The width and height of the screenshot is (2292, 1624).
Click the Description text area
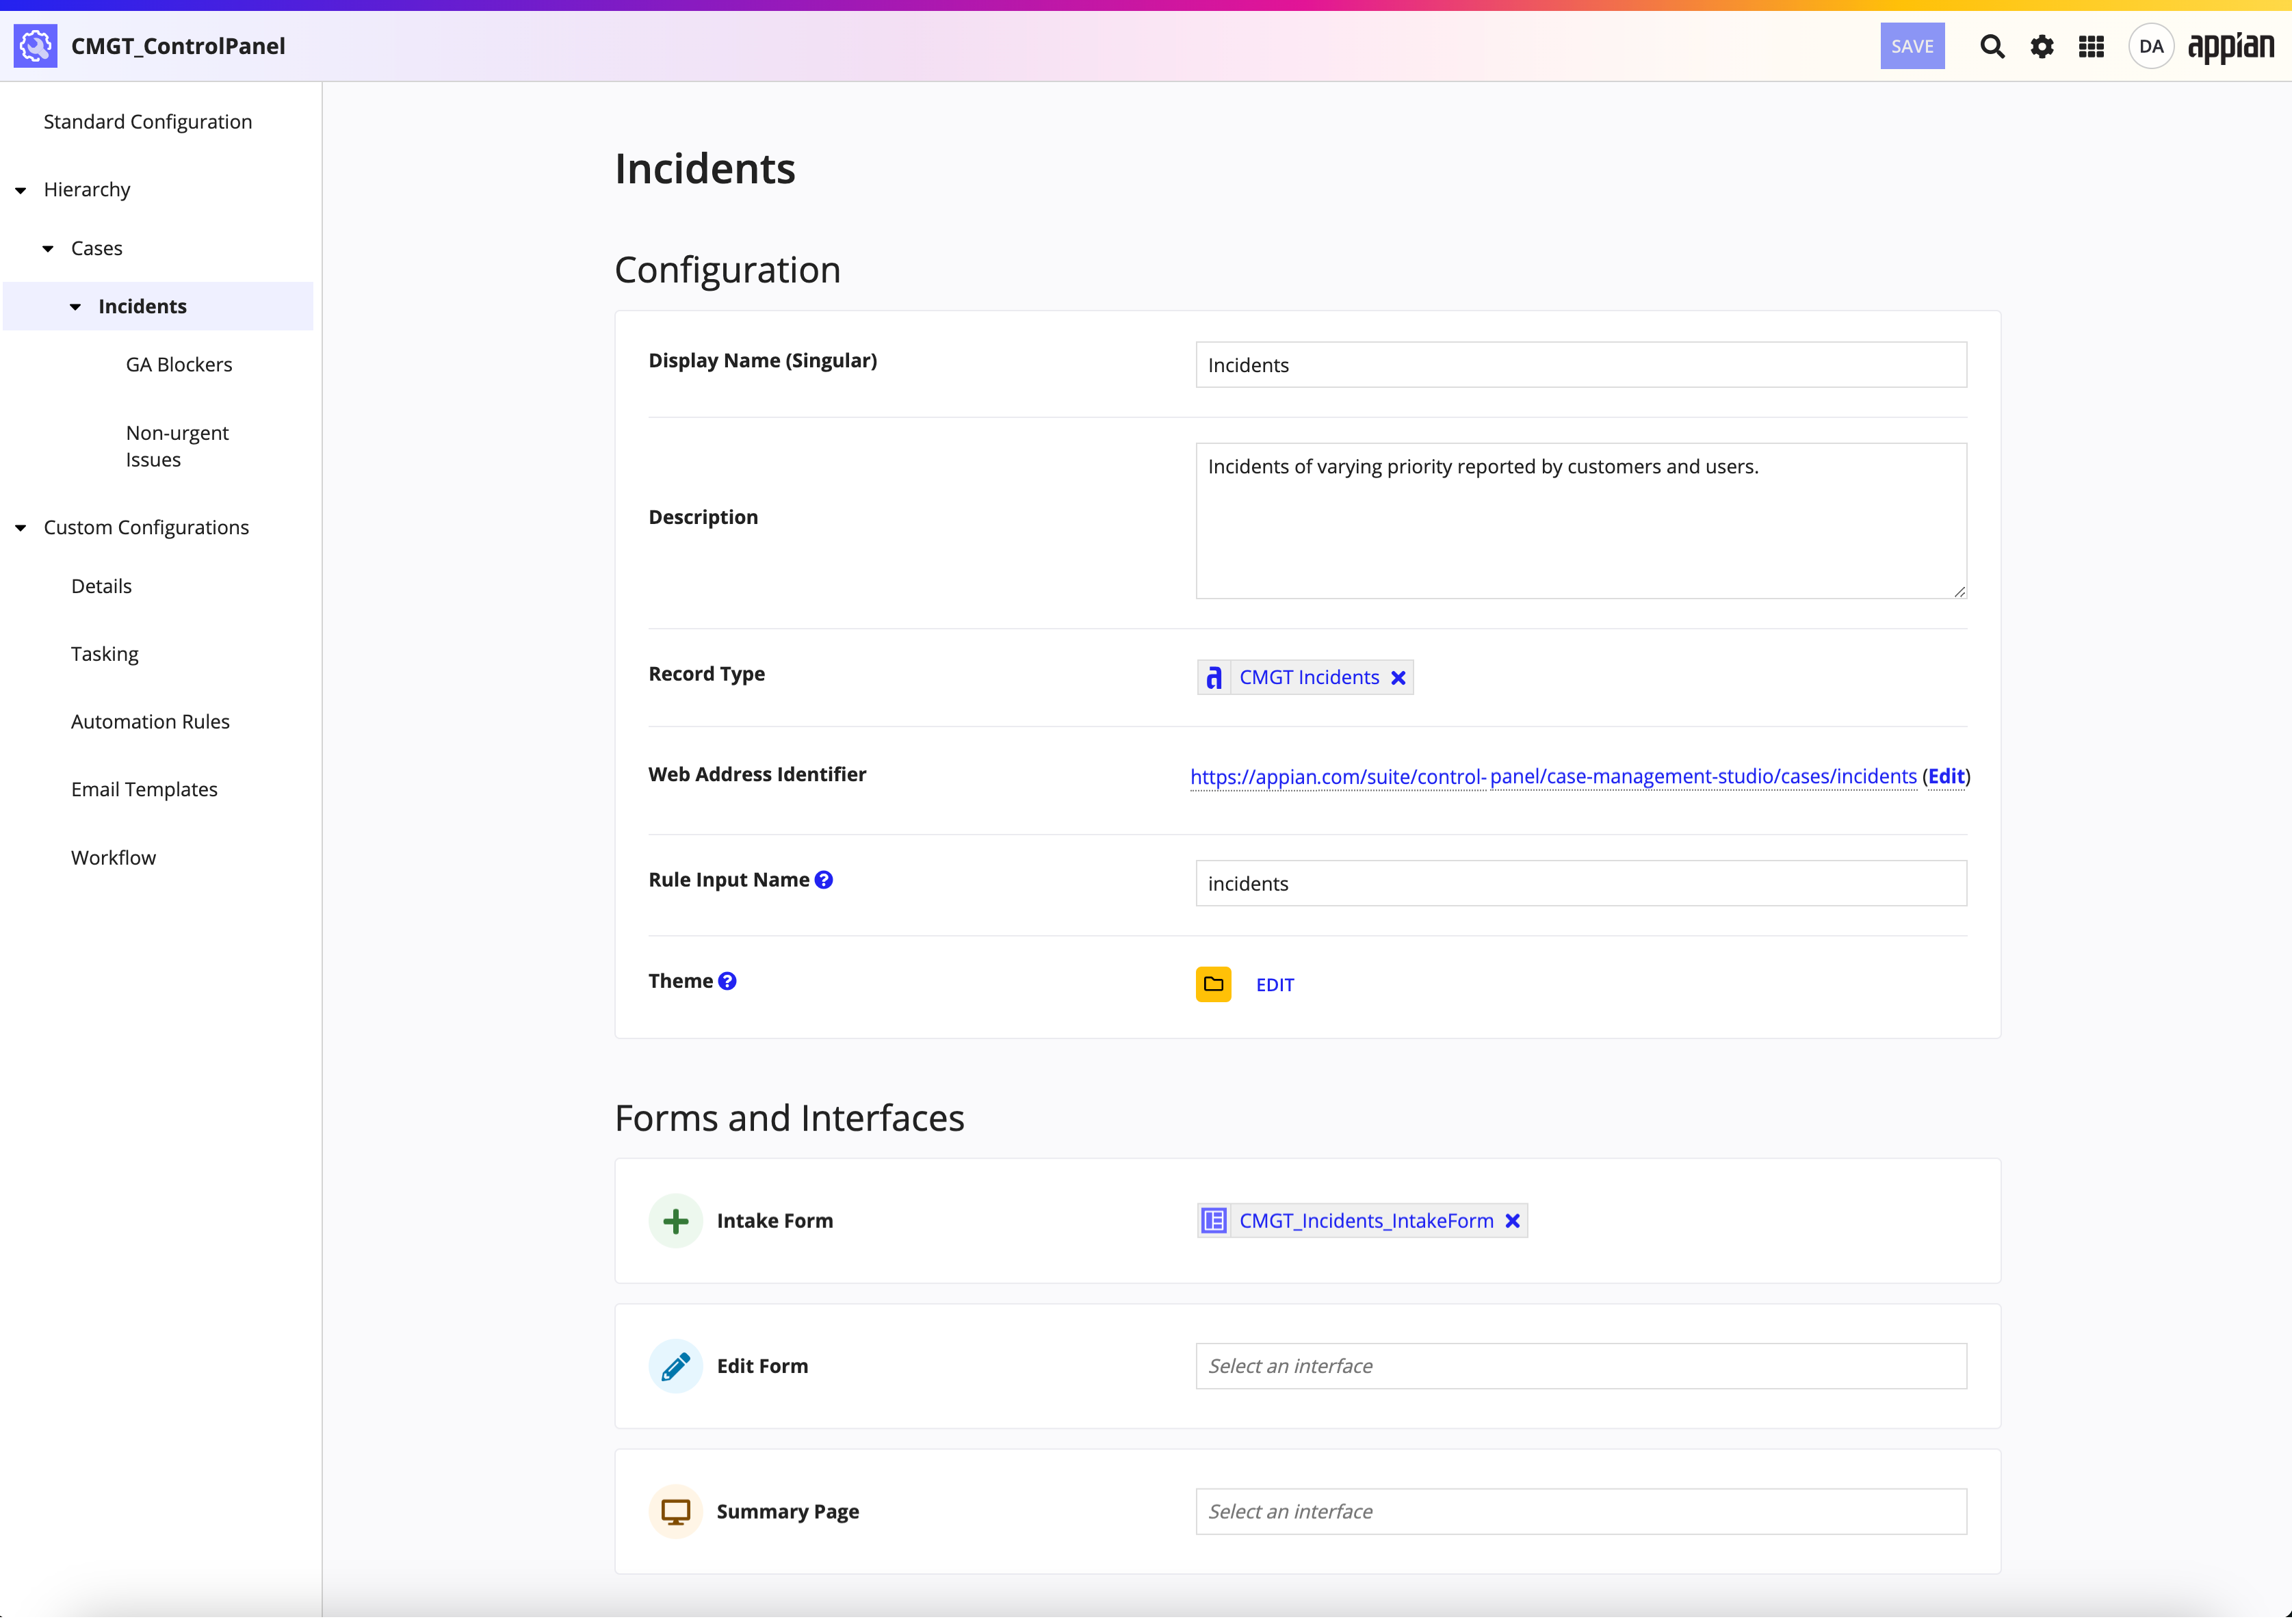[x=1580, y=521]
